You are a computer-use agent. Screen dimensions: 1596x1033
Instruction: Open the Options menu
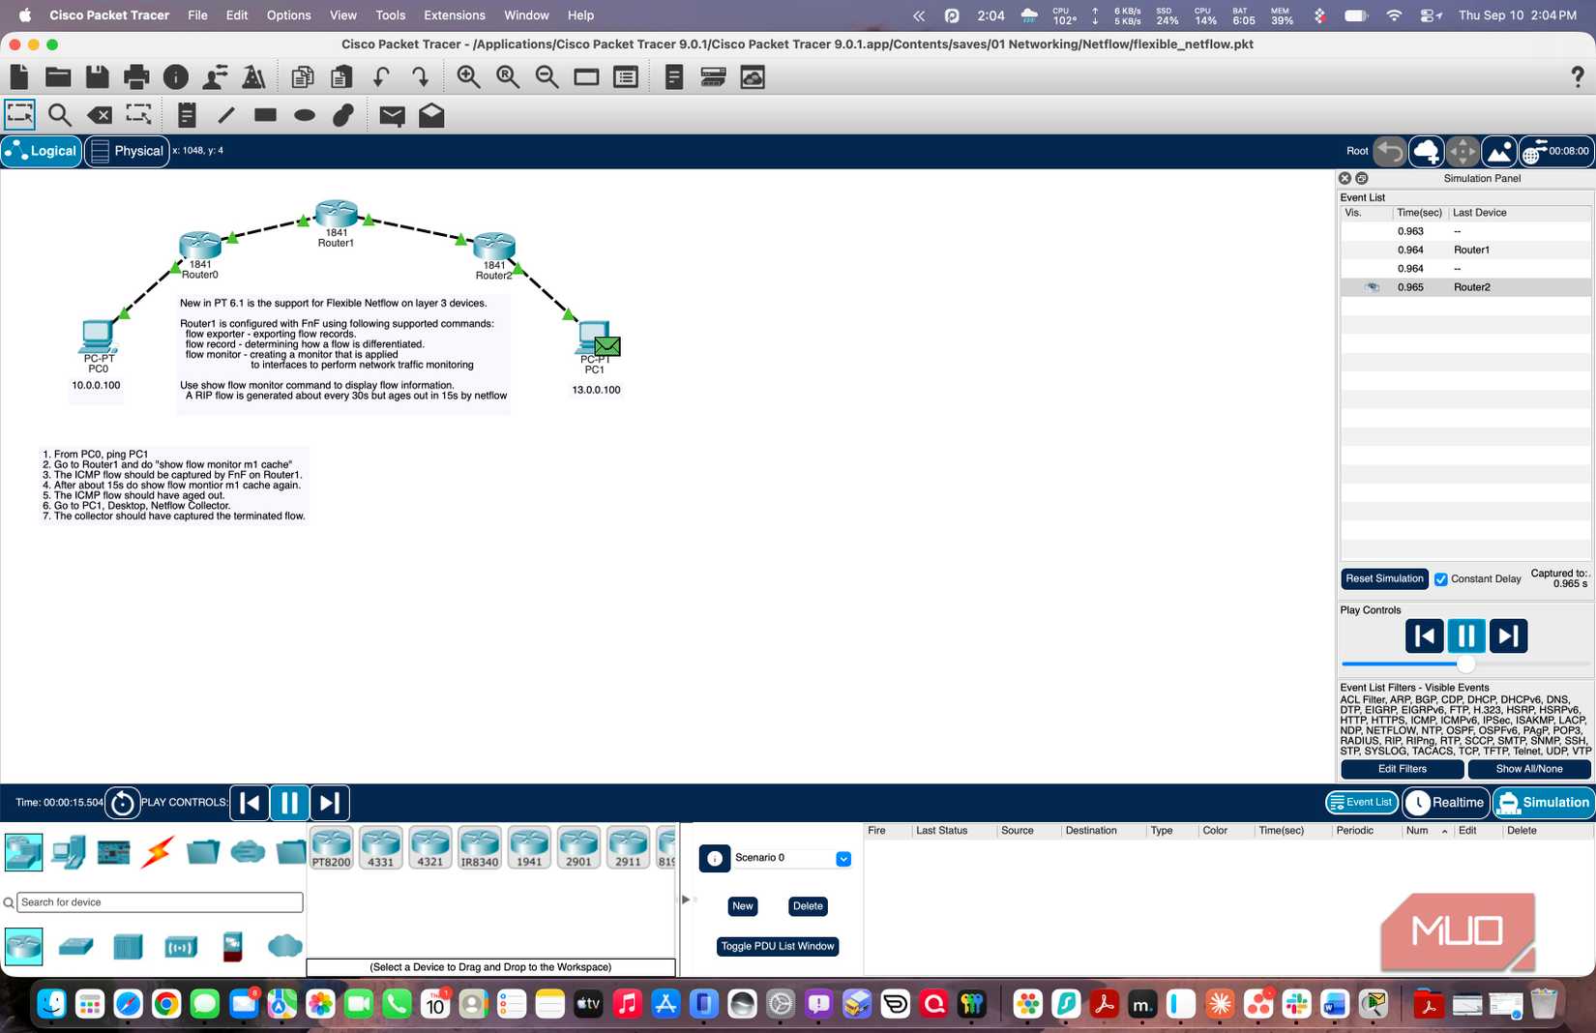point(289,15)
